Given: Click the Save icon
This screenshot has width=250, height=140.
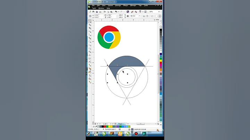Looking at the screenshot, I should click(97, 12).
